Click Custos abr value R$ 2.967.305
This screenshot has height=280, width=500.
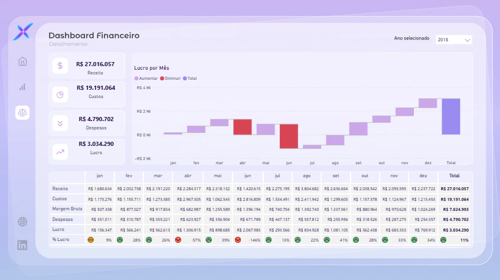[x=189, y=199]
